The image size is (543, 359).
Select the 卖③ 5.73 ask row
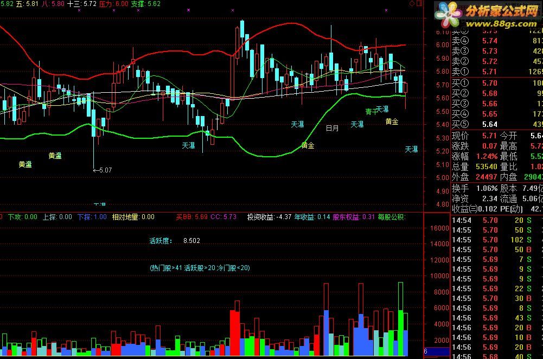(497, 51)
